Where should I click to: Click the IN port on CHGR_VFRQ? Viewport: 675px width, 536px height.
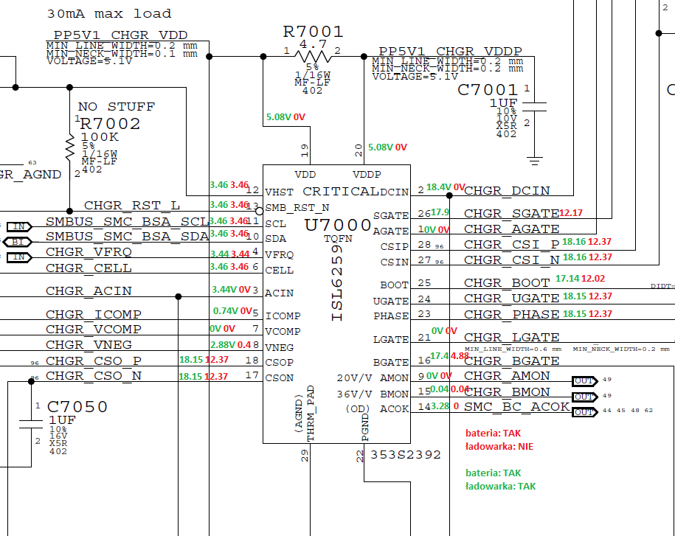point(19,257)
